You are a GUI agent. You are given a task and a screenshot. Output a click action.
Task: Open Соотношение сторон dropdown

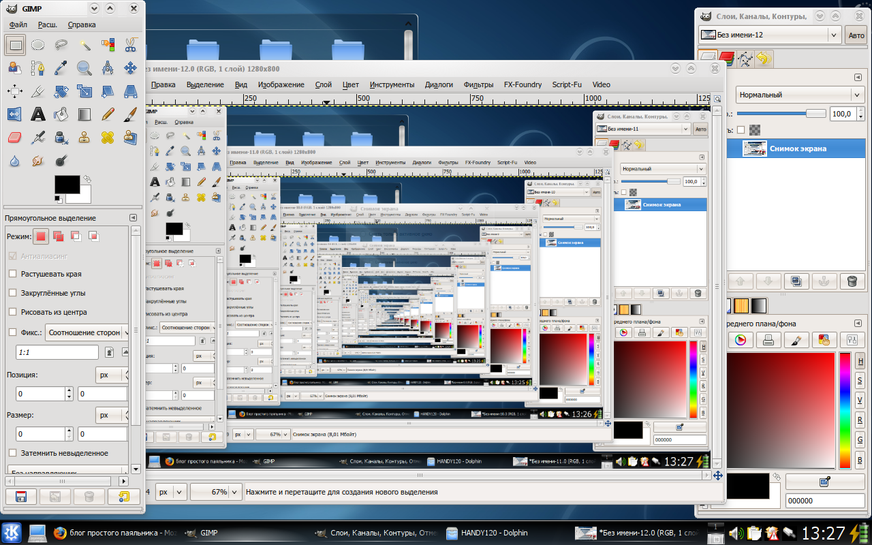tap(87, 332)
